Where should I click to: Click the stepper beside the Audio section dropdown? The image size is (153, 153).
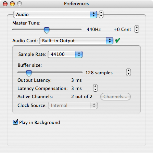coord(101,14)
